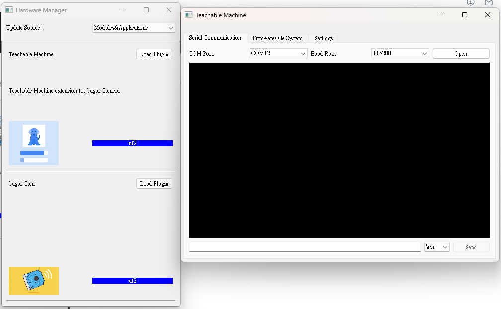Click the Teachable Machine dog thumbnail
Screen dimensions: 501x309
[34, 143]
